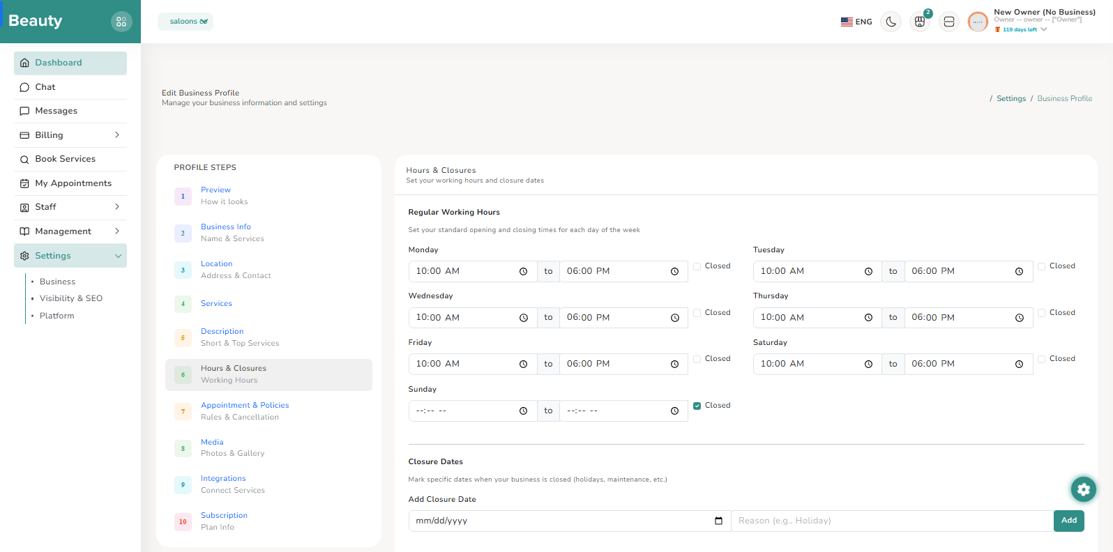Open Monday opening time clock picker

(x=523, y=271)
